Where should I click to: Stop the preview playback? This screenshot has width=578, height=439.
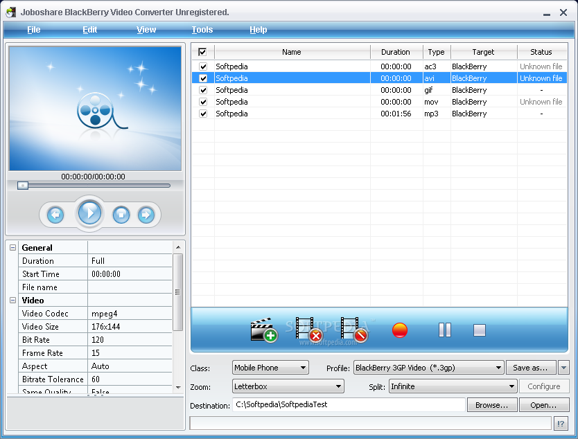121,215
